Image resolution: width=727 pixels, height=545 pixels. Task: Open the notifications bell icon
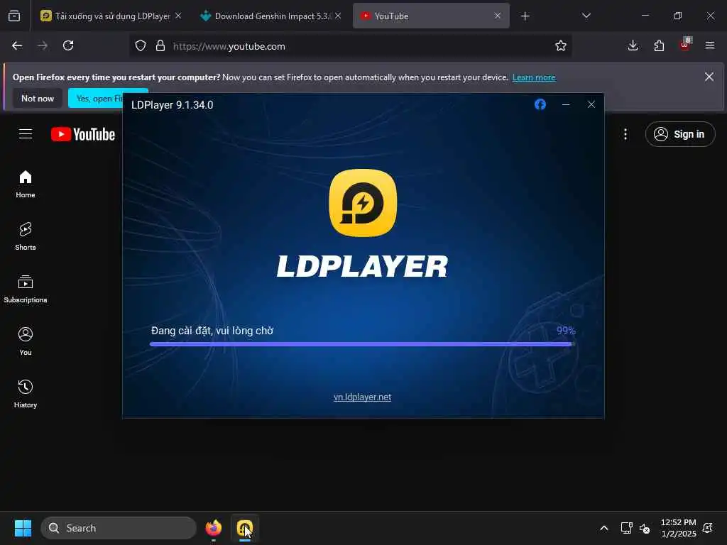coord(708,528)
